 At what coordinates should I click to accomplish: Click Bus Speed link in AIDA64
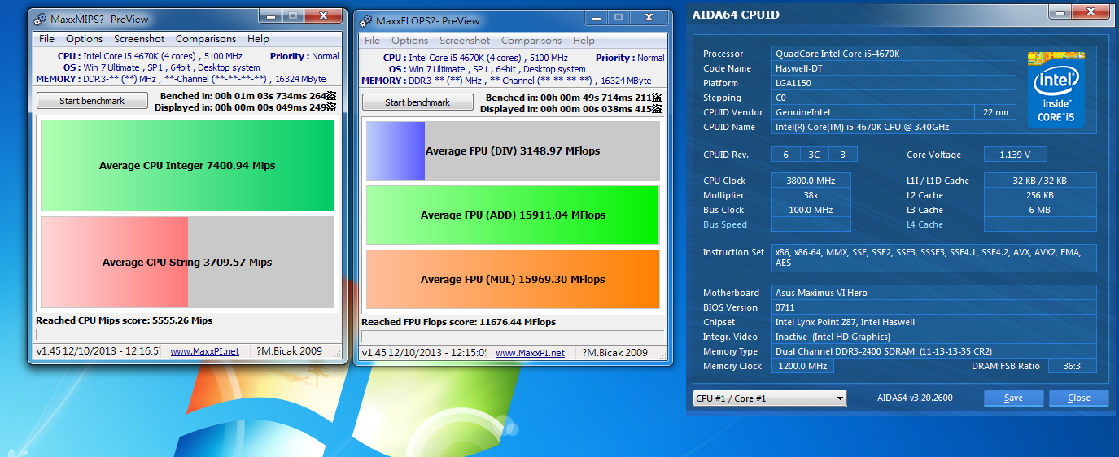[x=724, y=224]
